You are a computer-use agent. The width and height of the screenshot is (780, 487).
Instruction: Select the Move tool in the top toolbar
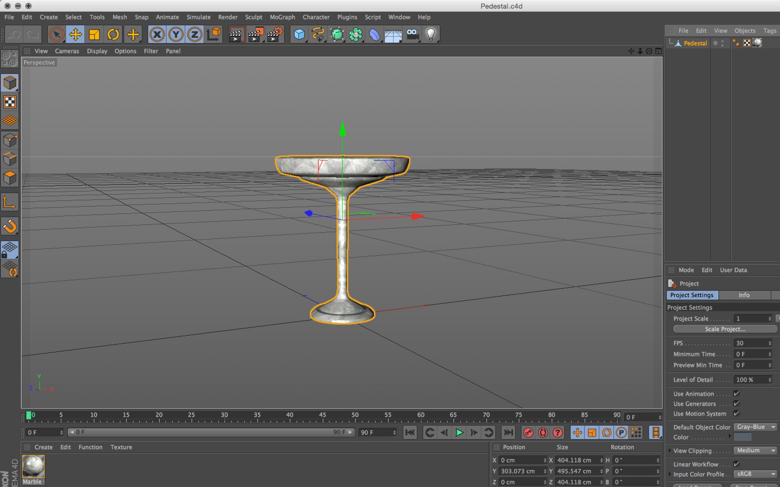[x=75, y=34]
